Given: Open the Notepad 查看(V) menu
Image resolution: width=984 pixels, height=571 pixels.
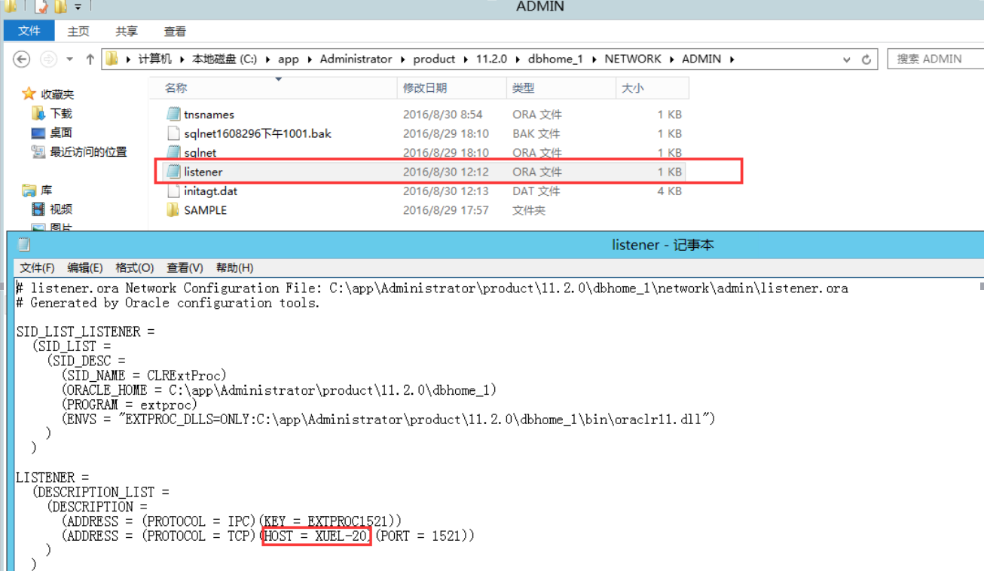Looking at the screenshot, I should pyautogui.click(x=185, y=267).
